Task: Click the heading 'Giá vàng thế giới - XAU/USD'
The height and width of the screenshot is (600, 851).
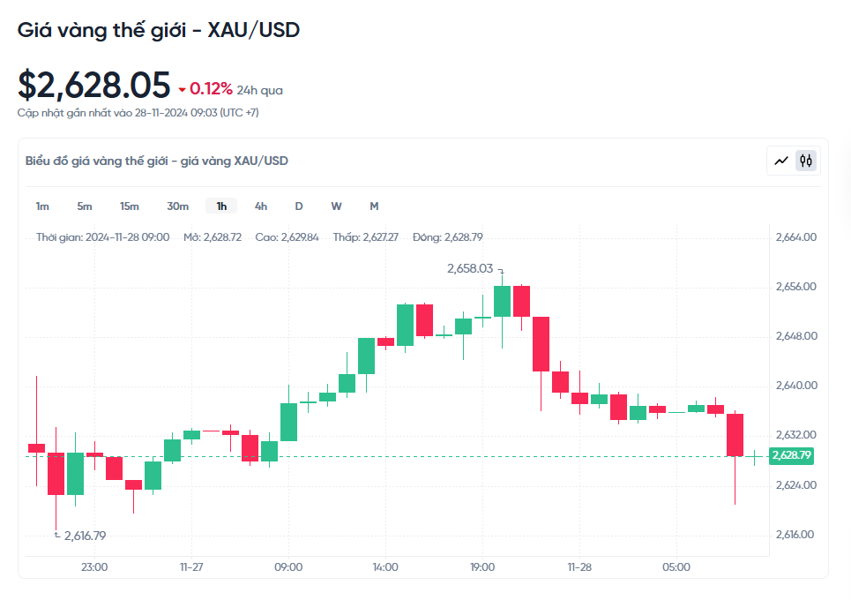Action: click(x=159, y=30)
